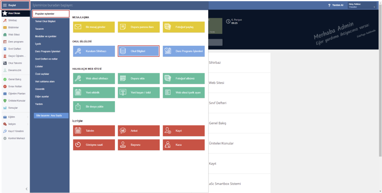Open Kaza red tile
Image resolution: width=382 pixels, height=193 pixels.
tap(184, 145)
